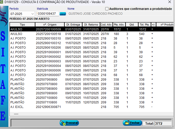This screenshot has width=175, height=129.
Task: Click the app icon in title bar
Action: [2, 2]
